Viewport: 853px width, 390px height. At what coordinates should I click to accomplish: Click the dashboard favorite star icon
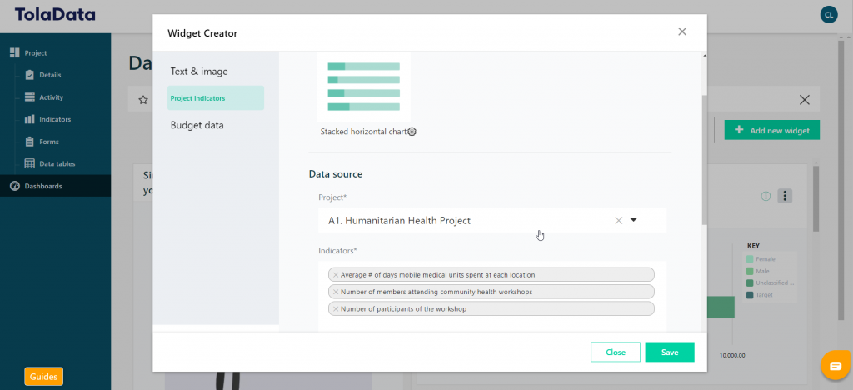(x=143, y=100)
